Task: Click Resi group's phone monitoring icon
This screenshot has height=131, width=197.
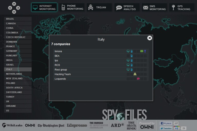Action: click(x=132, y=69)
